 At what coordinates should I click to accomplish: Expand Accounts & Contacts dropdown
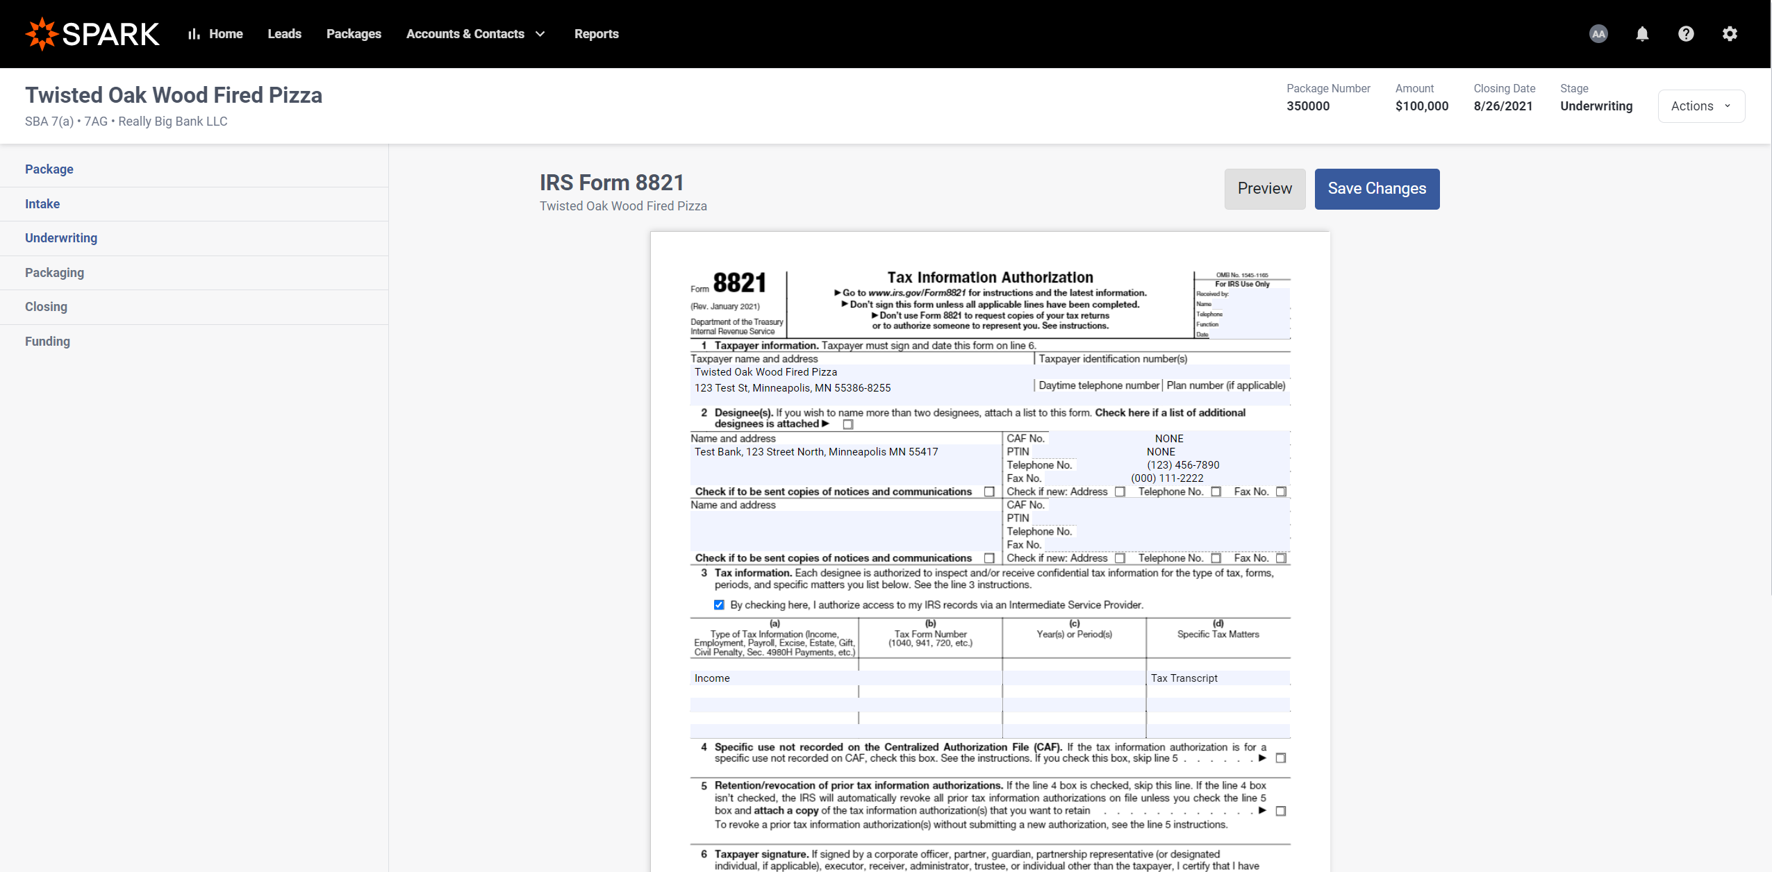pos(476,33)
